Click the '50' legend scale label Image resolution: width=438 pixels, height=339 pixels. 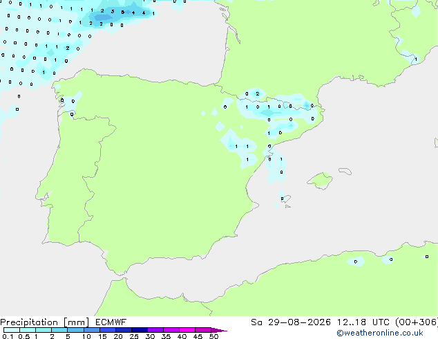click(x=213, y=336)
